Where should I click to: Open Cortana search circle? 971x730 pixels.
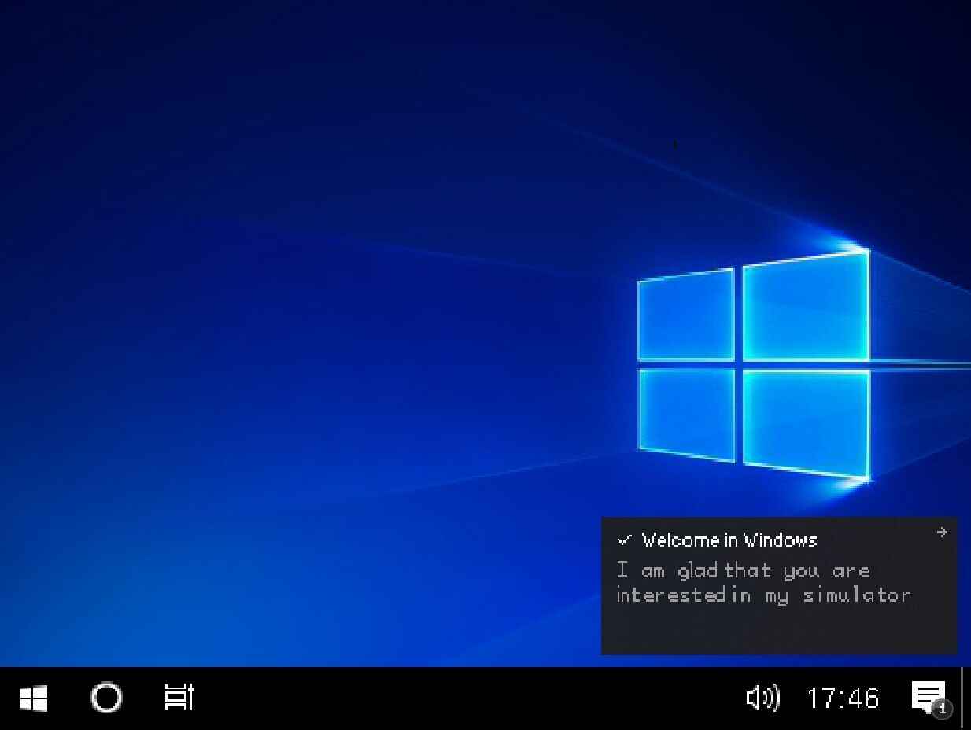click(106, 698)
